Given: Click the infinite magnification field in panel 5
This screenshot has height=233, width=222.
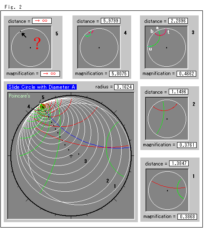Looking at the screenshot, I should (x=50, y=74).
